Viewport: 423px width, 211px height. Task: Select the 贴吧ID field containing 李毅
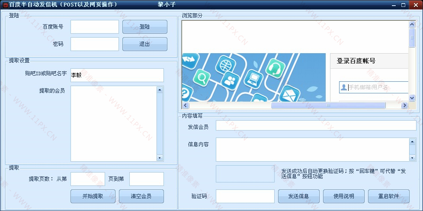pos(117,75)
